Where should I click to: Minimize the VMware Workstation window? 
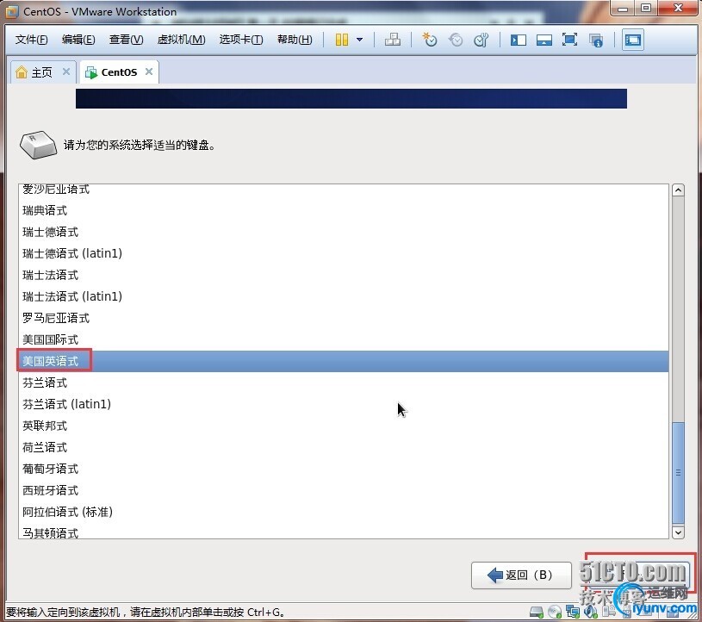tap(623, 9)
